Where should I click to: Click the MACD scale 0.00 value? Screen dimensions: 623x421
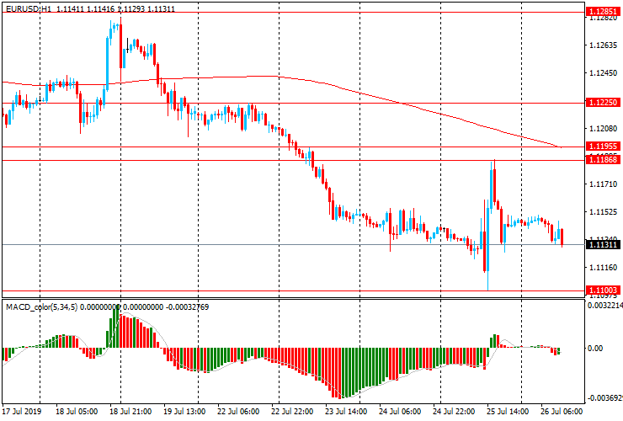[595, 349]
